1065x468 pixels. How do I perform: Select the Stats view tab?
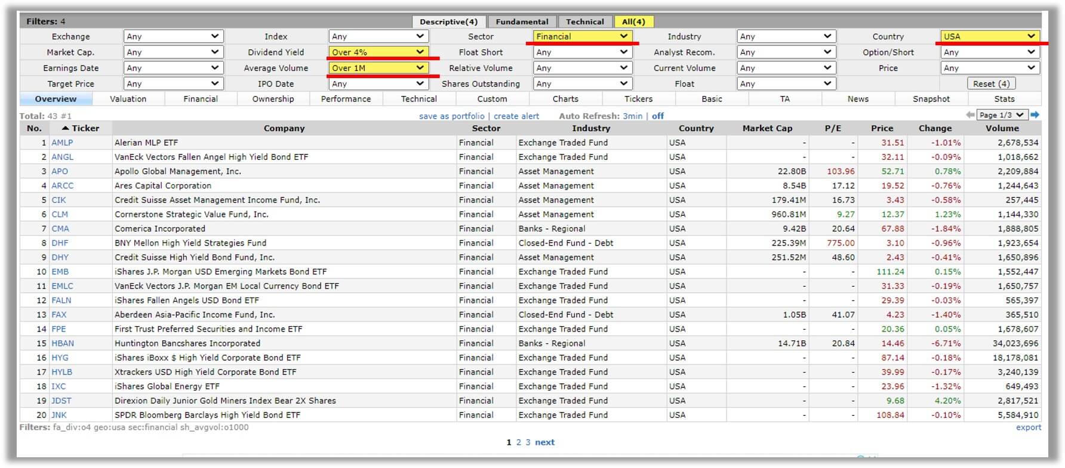tap(1004, 99)
